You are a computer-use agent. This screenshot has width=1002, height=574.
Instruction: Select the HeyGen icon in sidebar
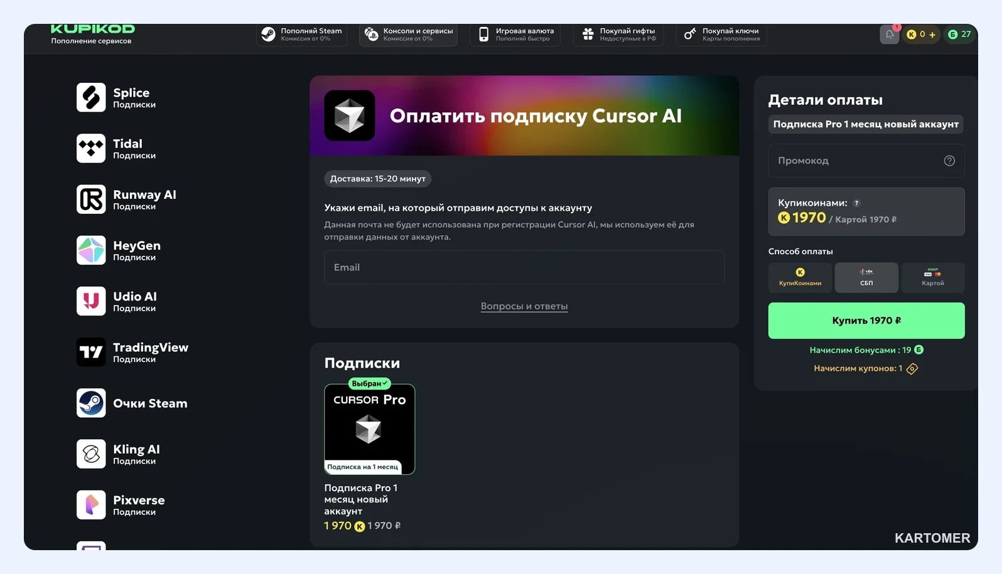(x=91, y=250)
